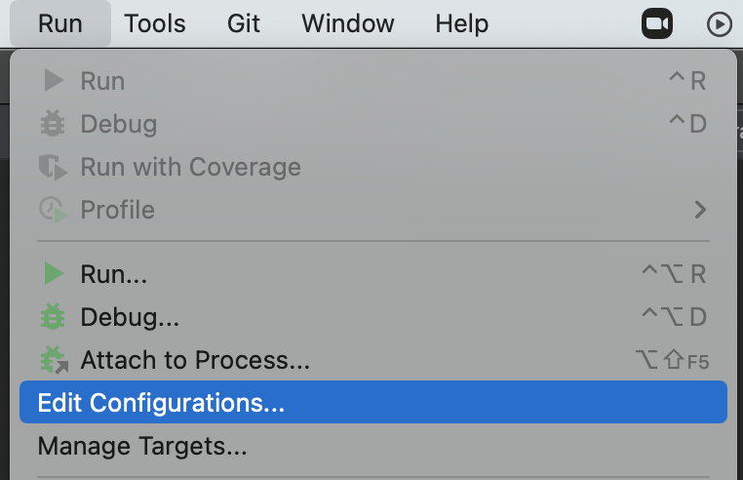Click the Profile clock icon
This screenshot has height=480, width=743.
click(x=53, y=210)
